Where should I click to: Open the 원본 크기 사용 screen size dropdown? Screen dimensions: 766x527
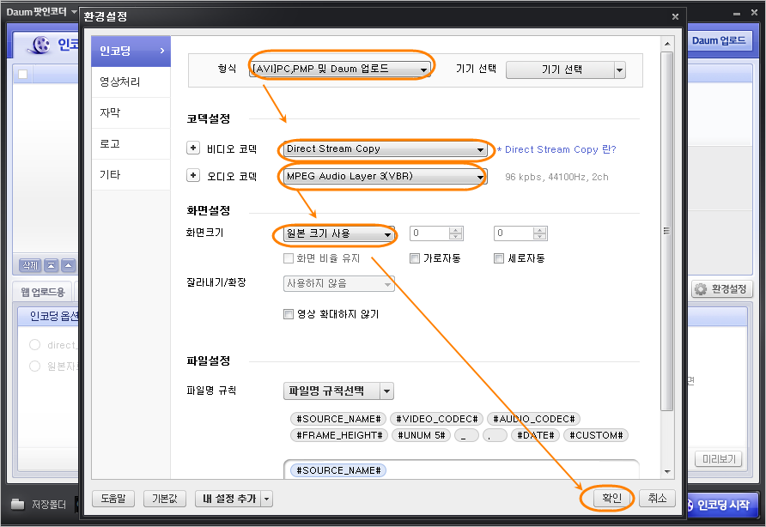click(339, 234)
